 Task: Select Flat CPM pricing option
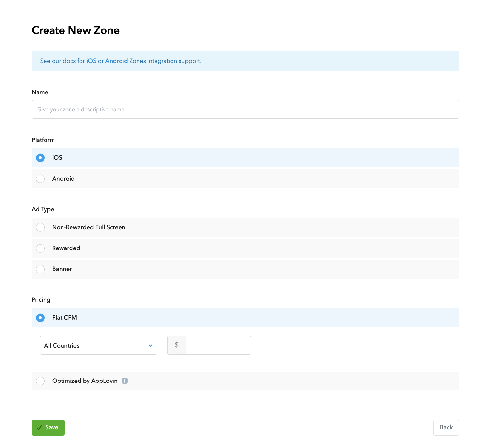(40, 318)
